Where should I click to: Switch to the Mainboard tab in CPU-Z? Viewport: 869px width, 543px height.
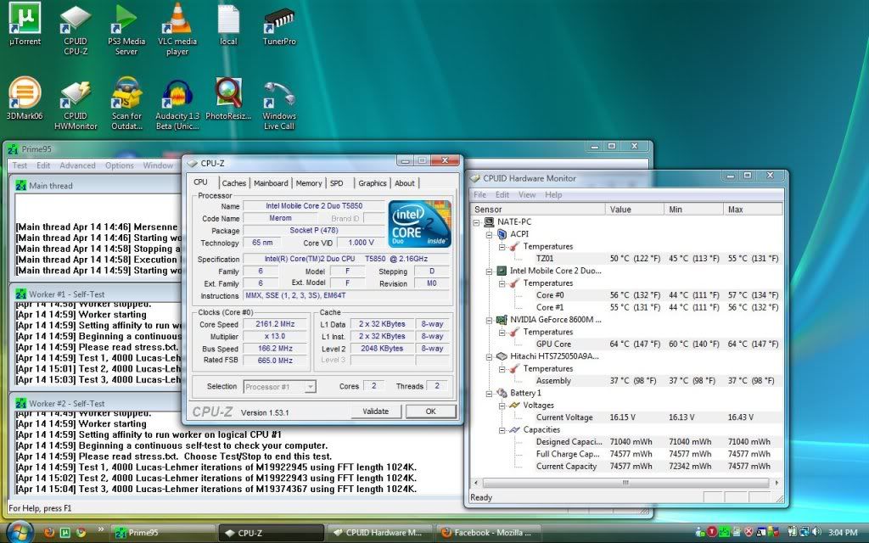[x=271, y=183]
